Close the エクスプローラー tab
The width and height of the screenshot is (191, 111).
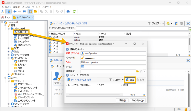(x=33, y=17)
